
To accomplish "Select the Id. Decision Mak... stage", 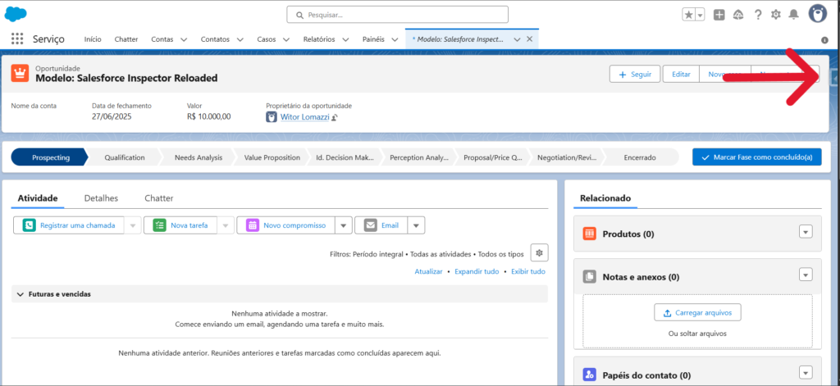I will [x=345, y=157].
